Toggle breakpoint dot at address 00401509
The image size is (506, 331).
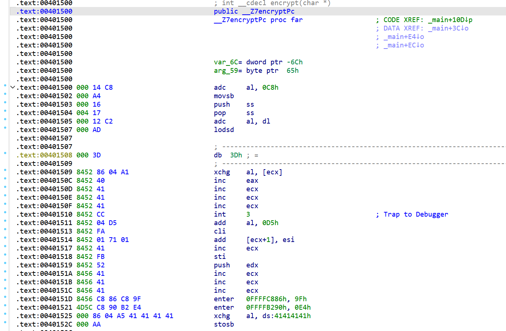click(x=5, y=170)
